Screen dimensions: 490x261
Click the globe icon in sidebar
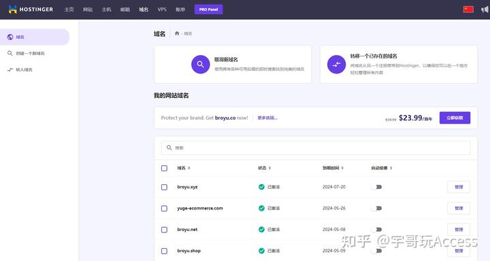pyautogui.click(x=10, y=37)
